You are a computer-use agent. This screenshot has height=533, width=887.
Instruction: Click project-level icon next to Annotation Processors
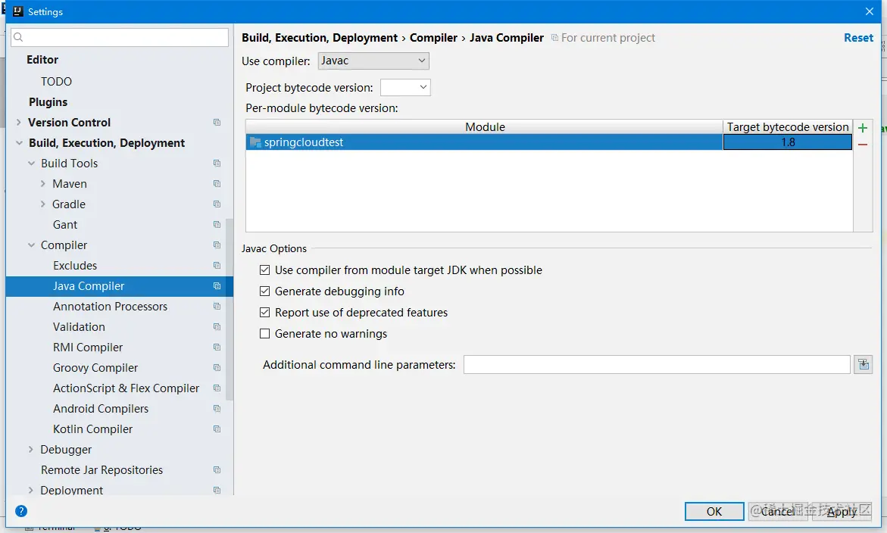[x=217, y=307]
